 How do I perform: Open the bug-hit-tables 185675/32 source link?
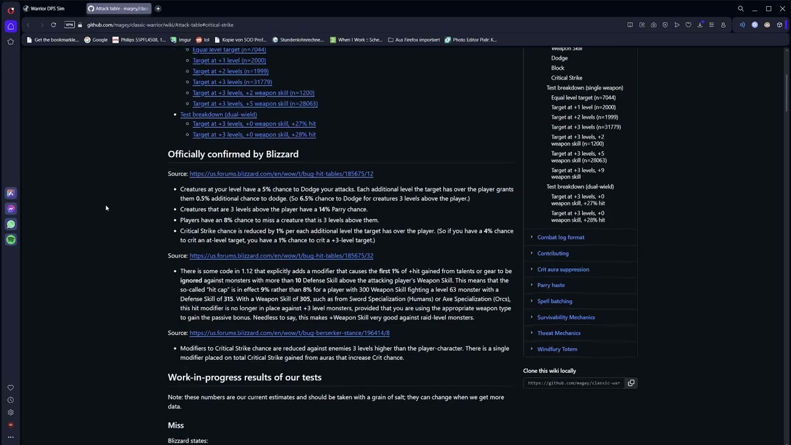(281, 256)
